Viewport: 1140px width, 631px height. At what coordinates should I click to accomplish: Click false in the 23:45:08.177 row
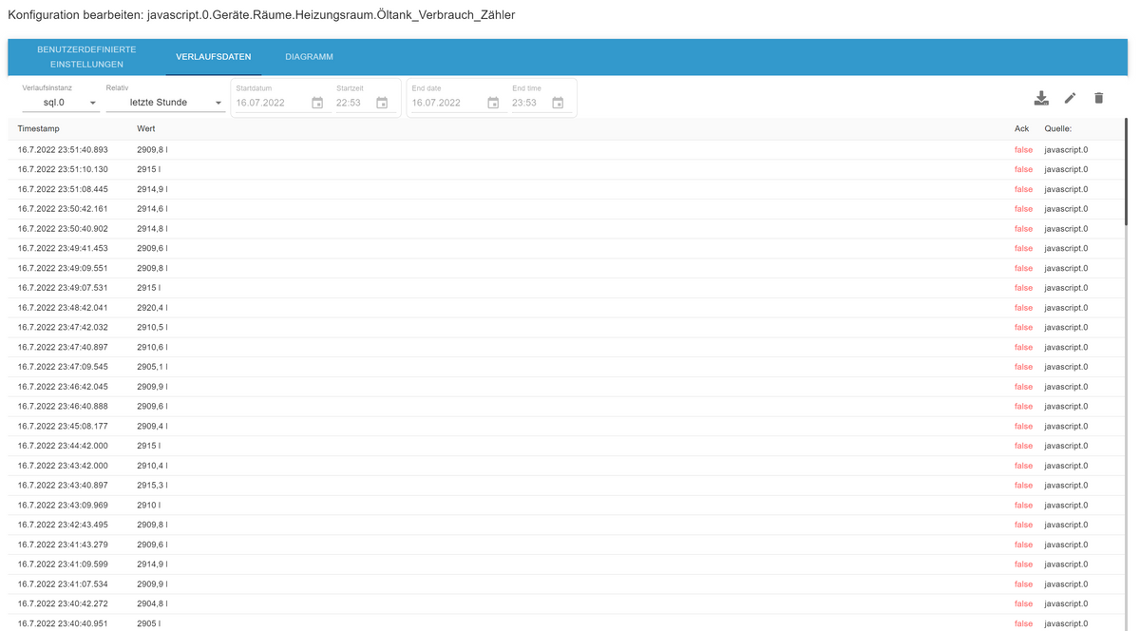pos(1023,427)
